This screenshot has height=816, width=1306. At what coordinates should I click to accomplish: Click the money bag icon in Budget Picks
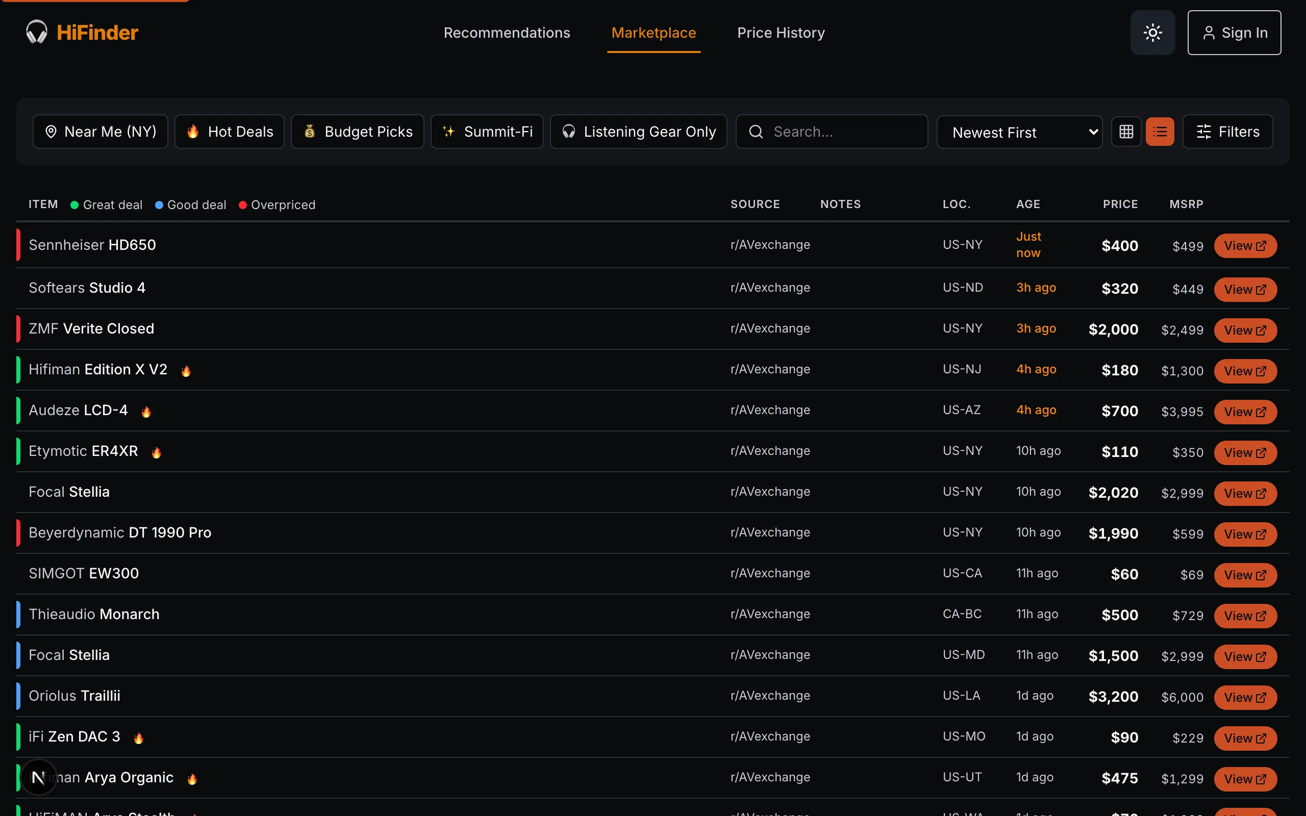[309, 131]
